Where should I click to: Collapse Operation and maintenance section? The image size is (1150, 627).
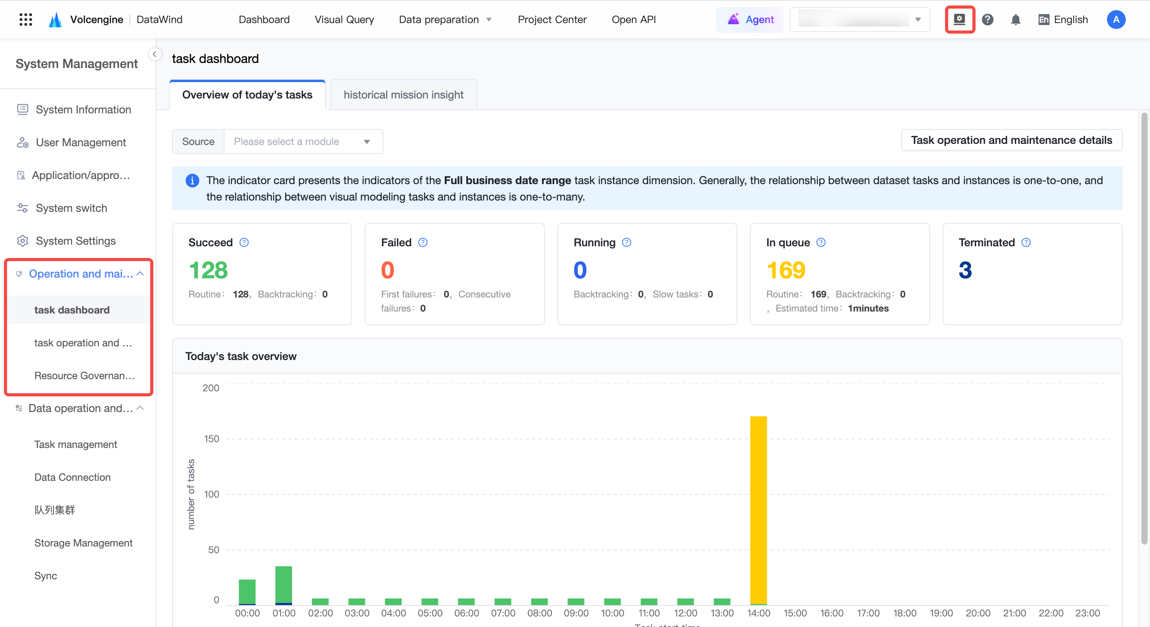[x=140, y=274]
